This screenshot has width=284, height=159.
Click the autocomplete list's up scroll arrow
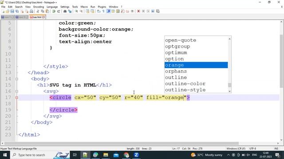[x=229, y=39]
